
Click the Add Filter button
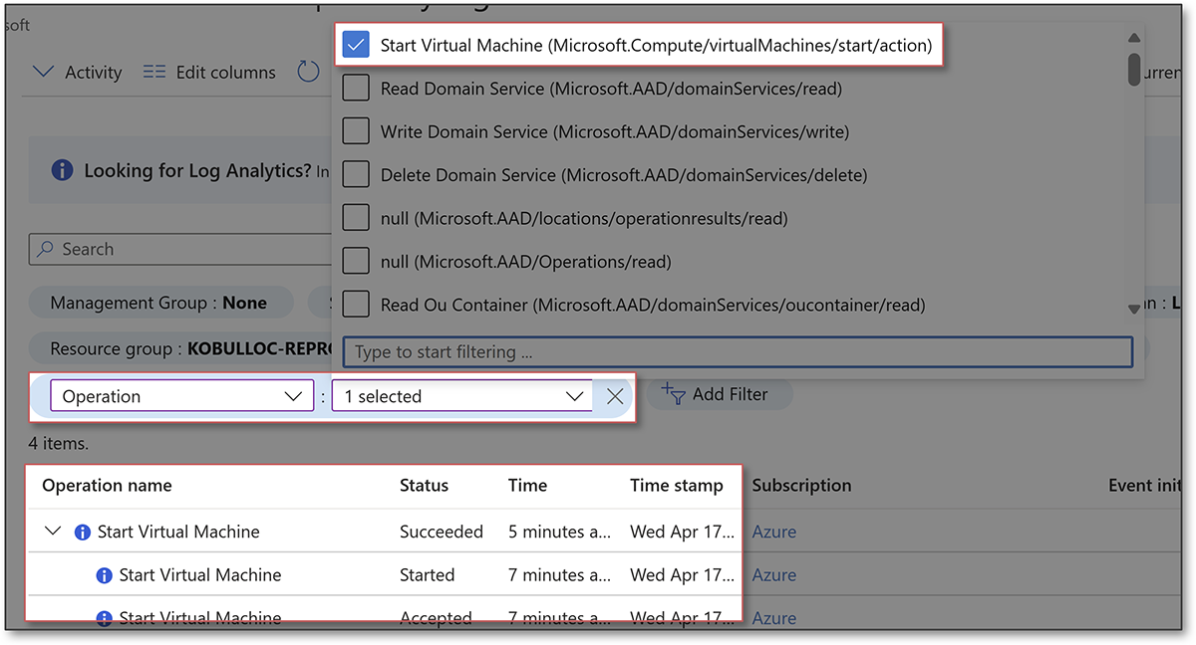[720, 394]
